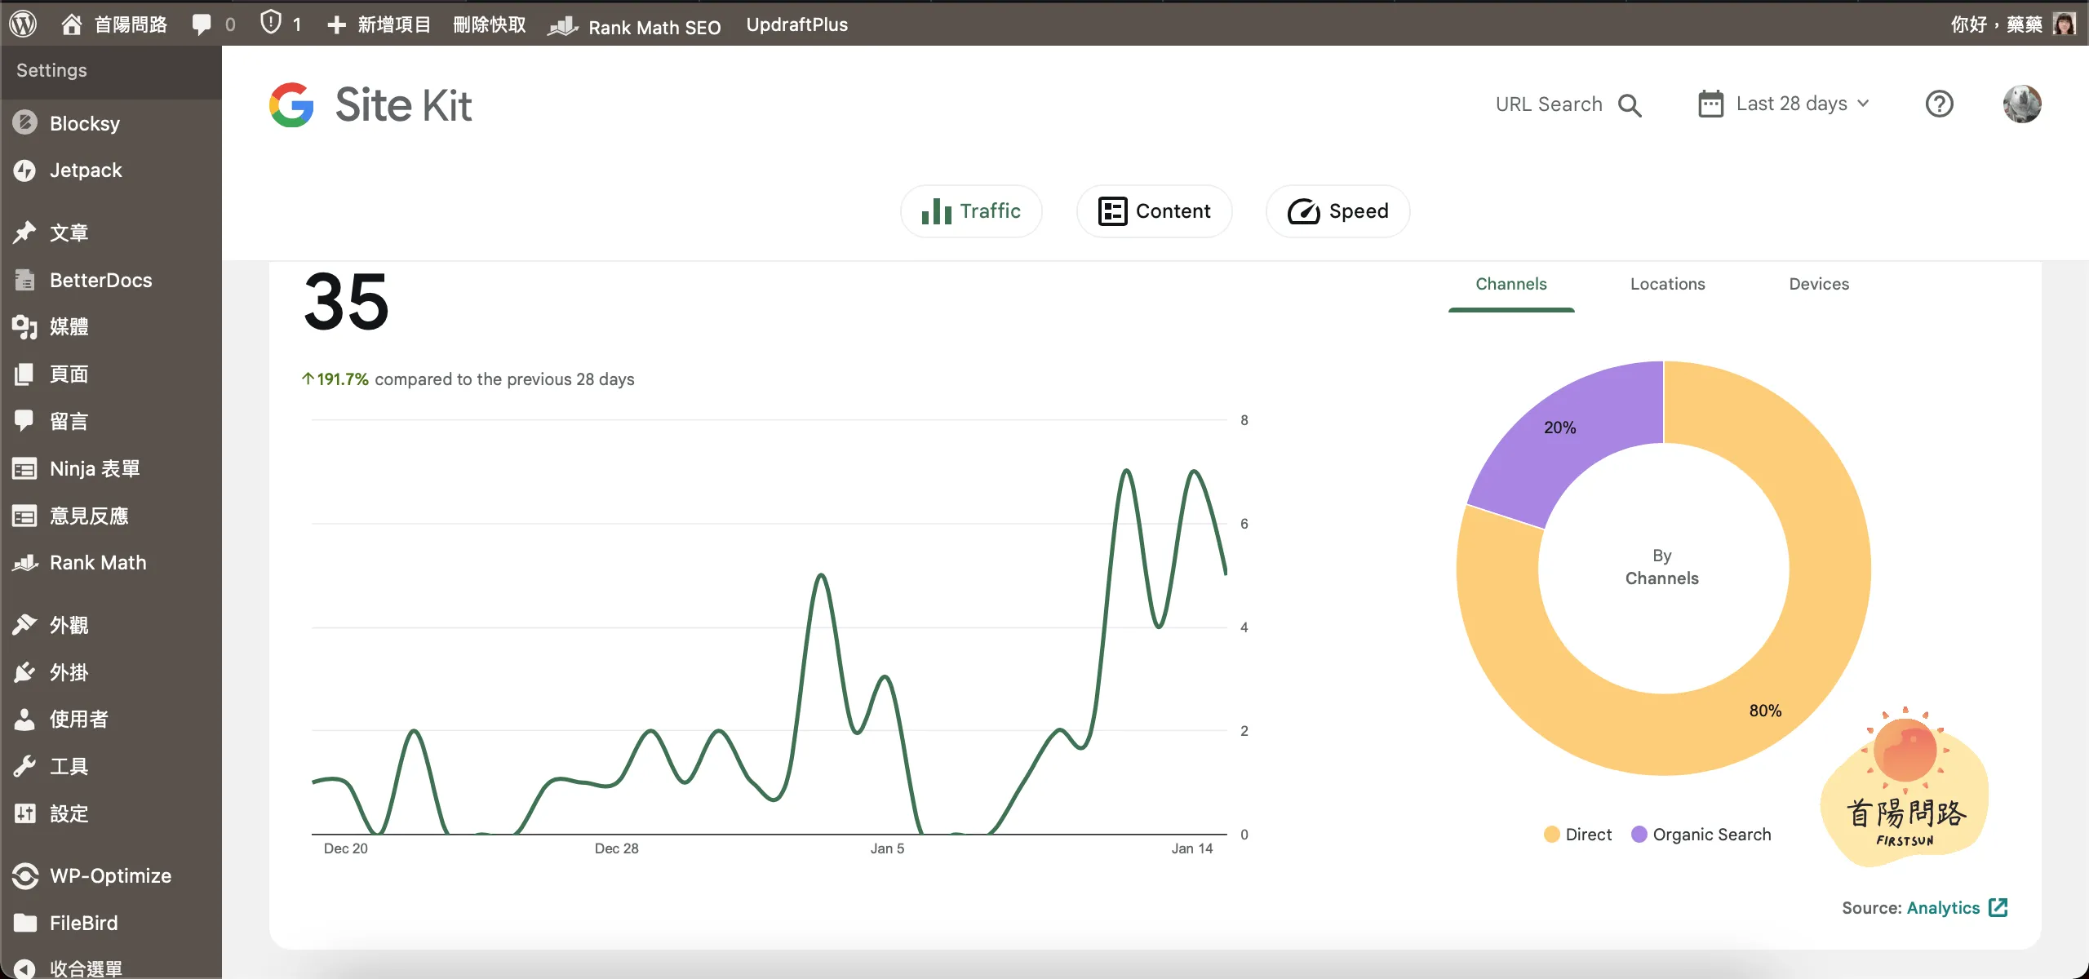Viewport: 2089px width, 979px height.
Task: Click the shield notification icon in admin bar
Action: pyautogui.click(x=271, y=23)
